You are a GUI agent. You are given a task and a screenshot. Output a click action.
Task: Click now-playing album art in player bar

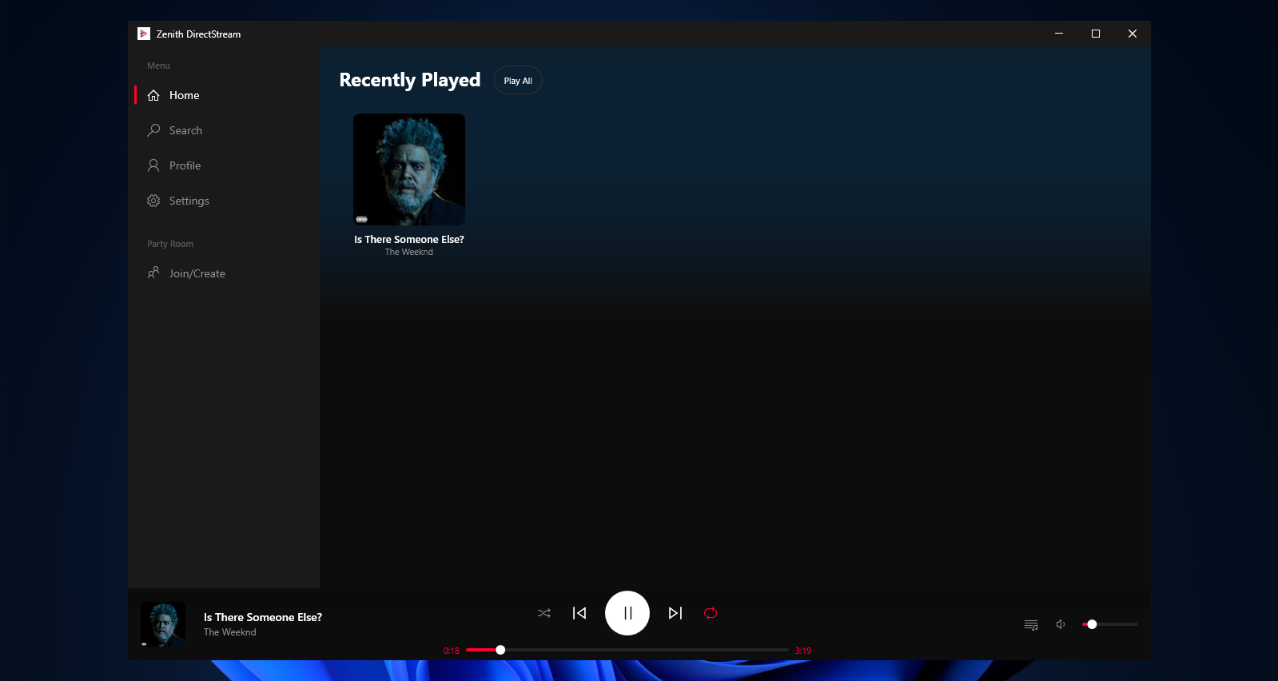coord(163,624)
